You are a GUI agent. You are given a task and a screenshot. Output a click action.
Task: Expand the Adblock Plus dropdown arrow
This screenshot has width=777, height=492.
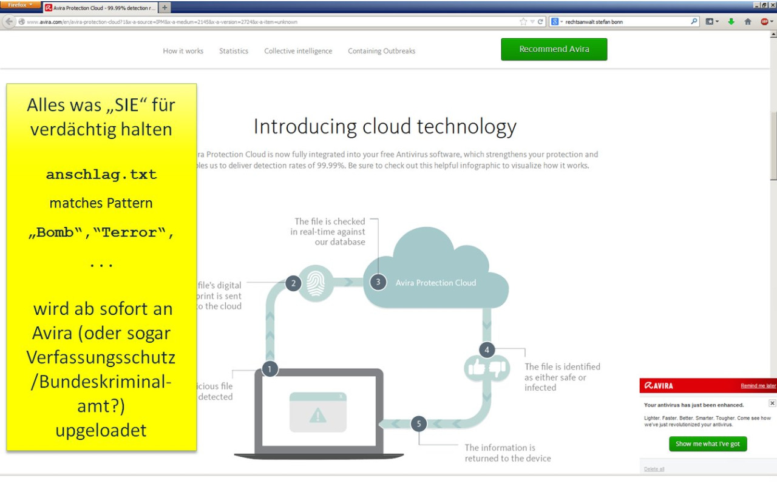click(x=772, y=21)
